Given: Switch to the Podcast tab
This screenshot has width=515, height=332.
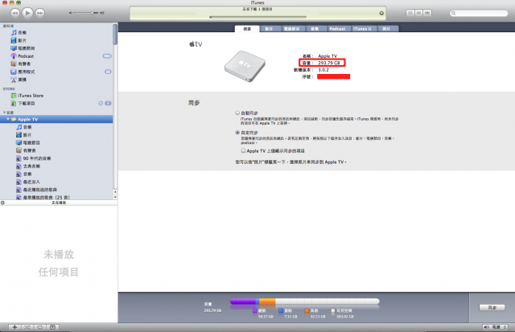Looking at the screenshot, I should [337, 29].
